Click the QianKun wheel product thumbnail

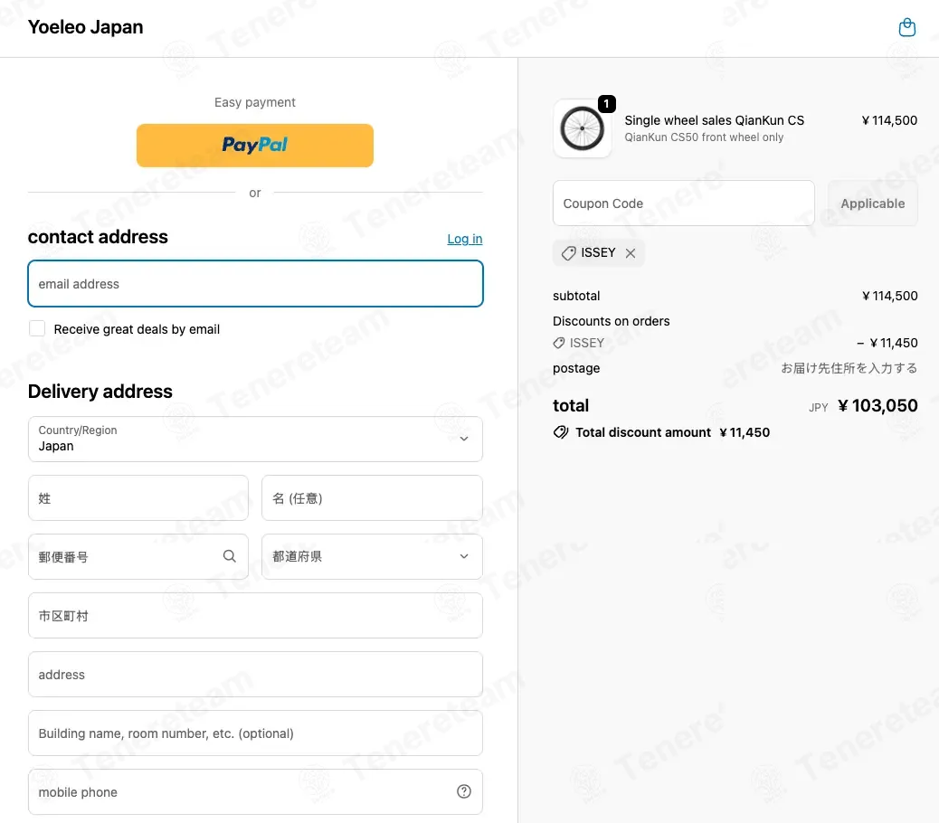[582, 128]
